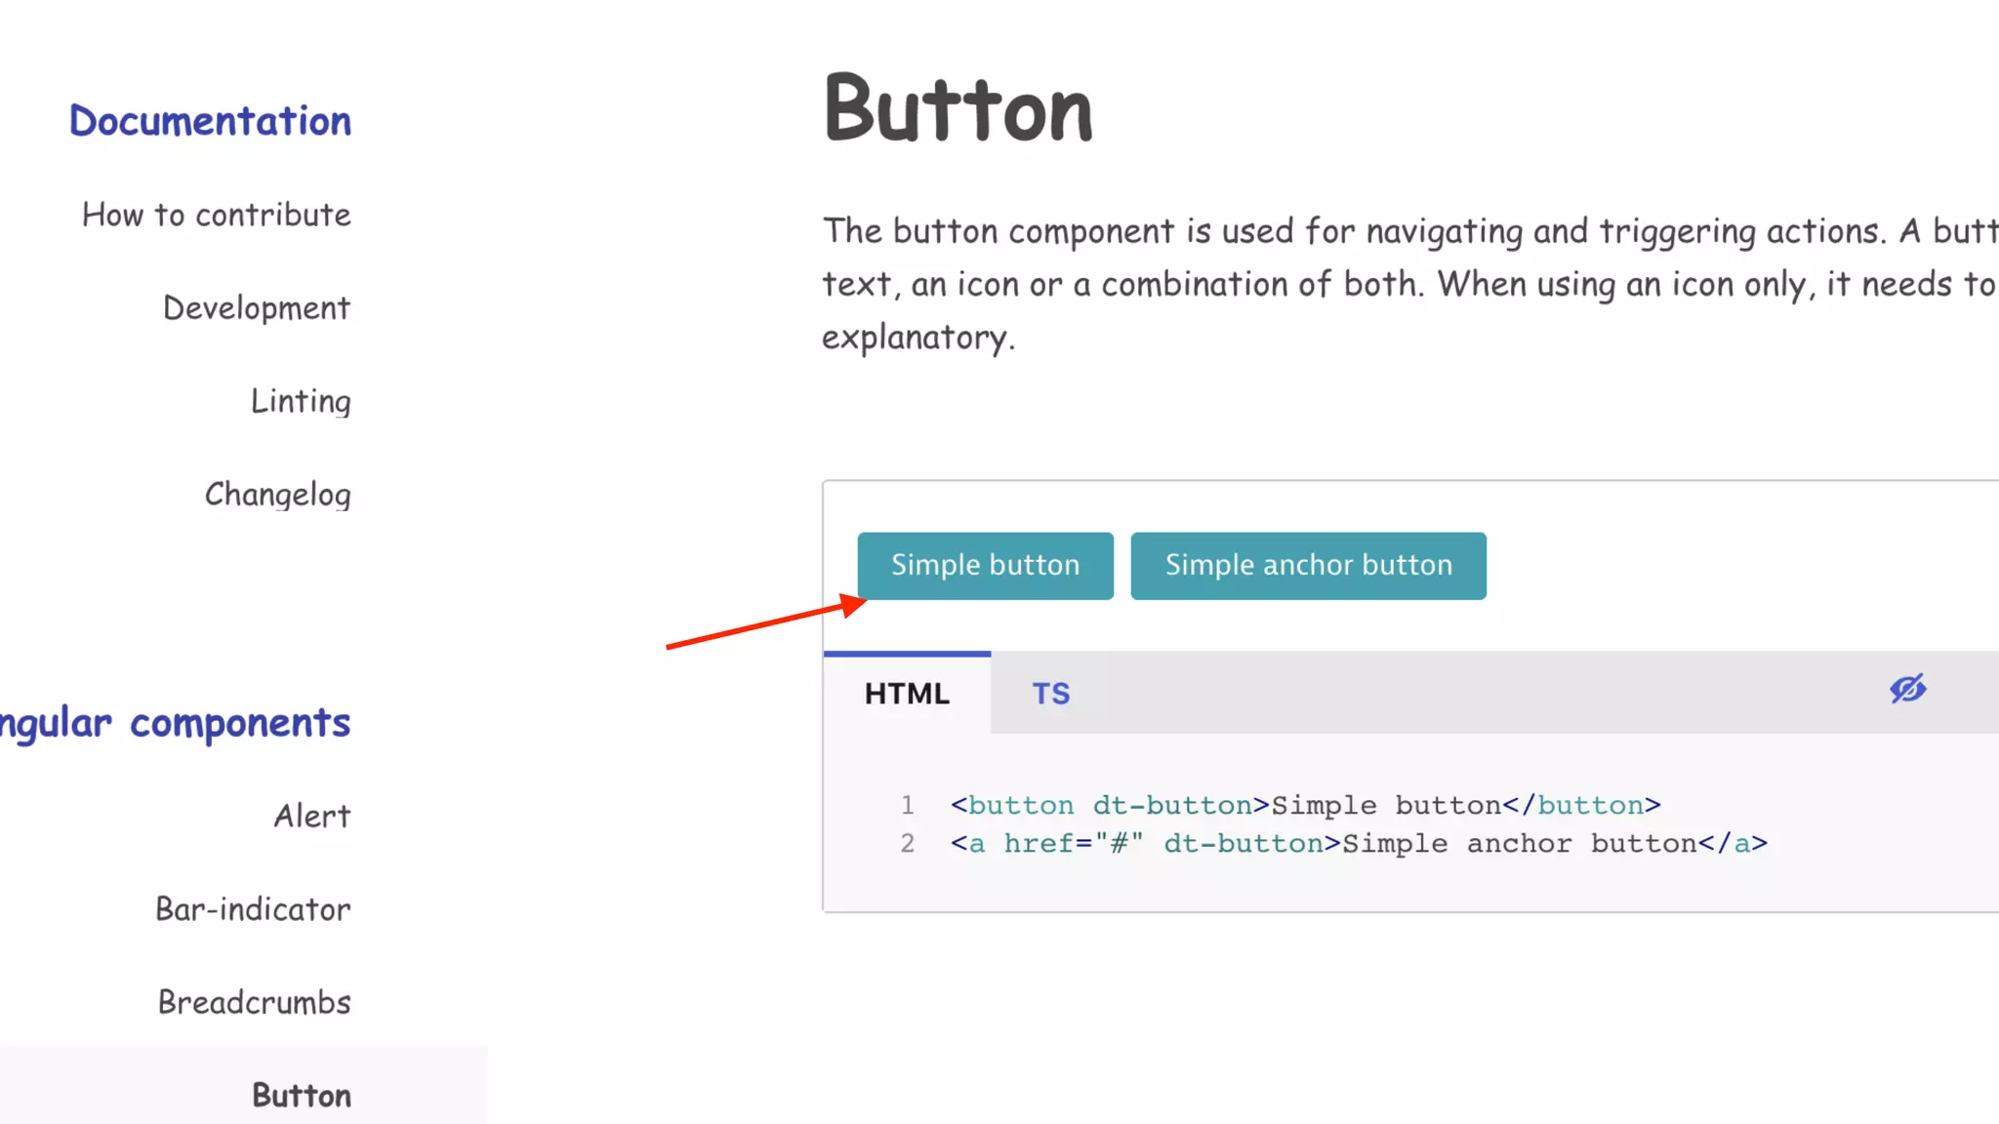Hide the code with the crossed-eye icon
The image size is (1999, 1124).
[x=1907, y=689]
